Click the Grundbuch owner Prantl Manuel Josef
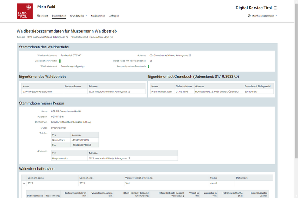 tap(162, 91)
